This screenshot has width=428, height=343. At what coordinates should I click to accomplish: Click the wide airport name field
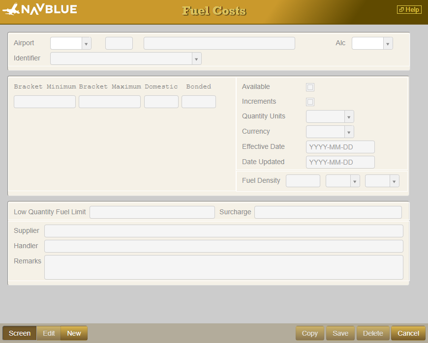pyautogui.click(x=219, y=43)
